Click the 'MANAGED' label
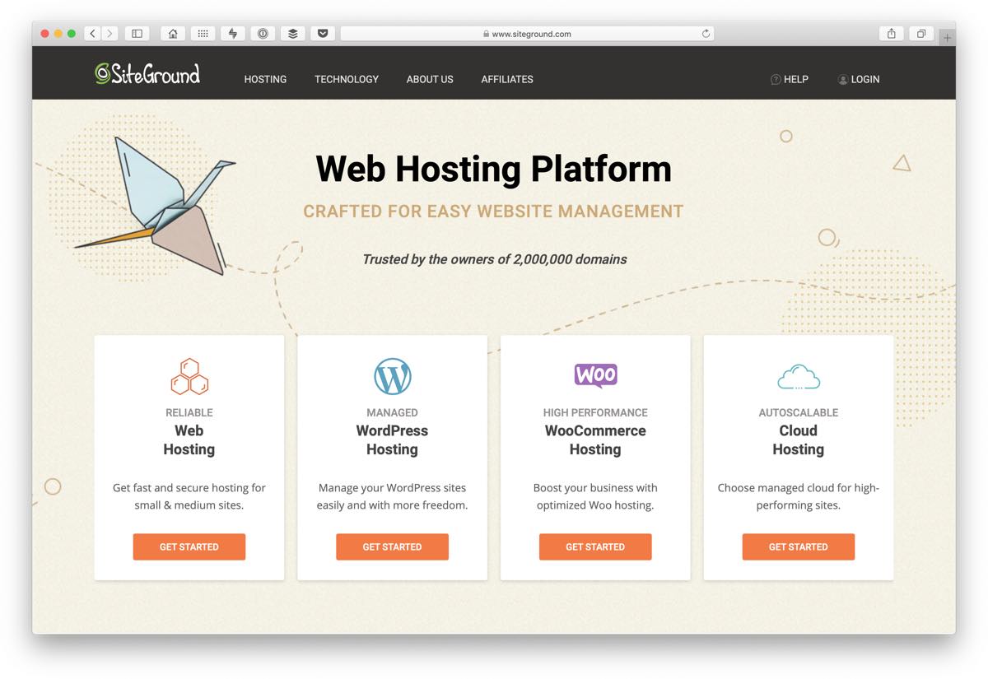The height and width of the screenshot is (679, 988). pyautogui.click(x=392, y=412)
